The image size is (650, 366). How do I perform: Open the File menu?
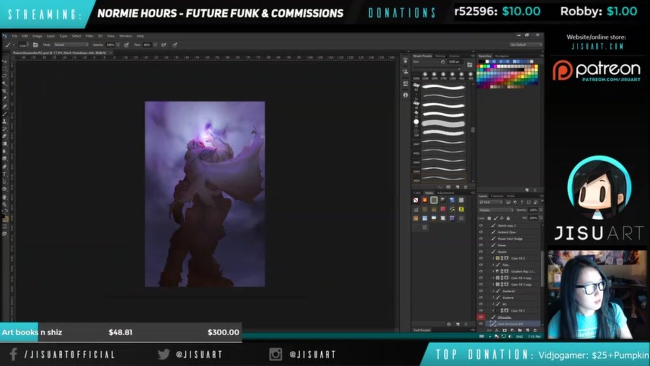[x=15, y=36]
